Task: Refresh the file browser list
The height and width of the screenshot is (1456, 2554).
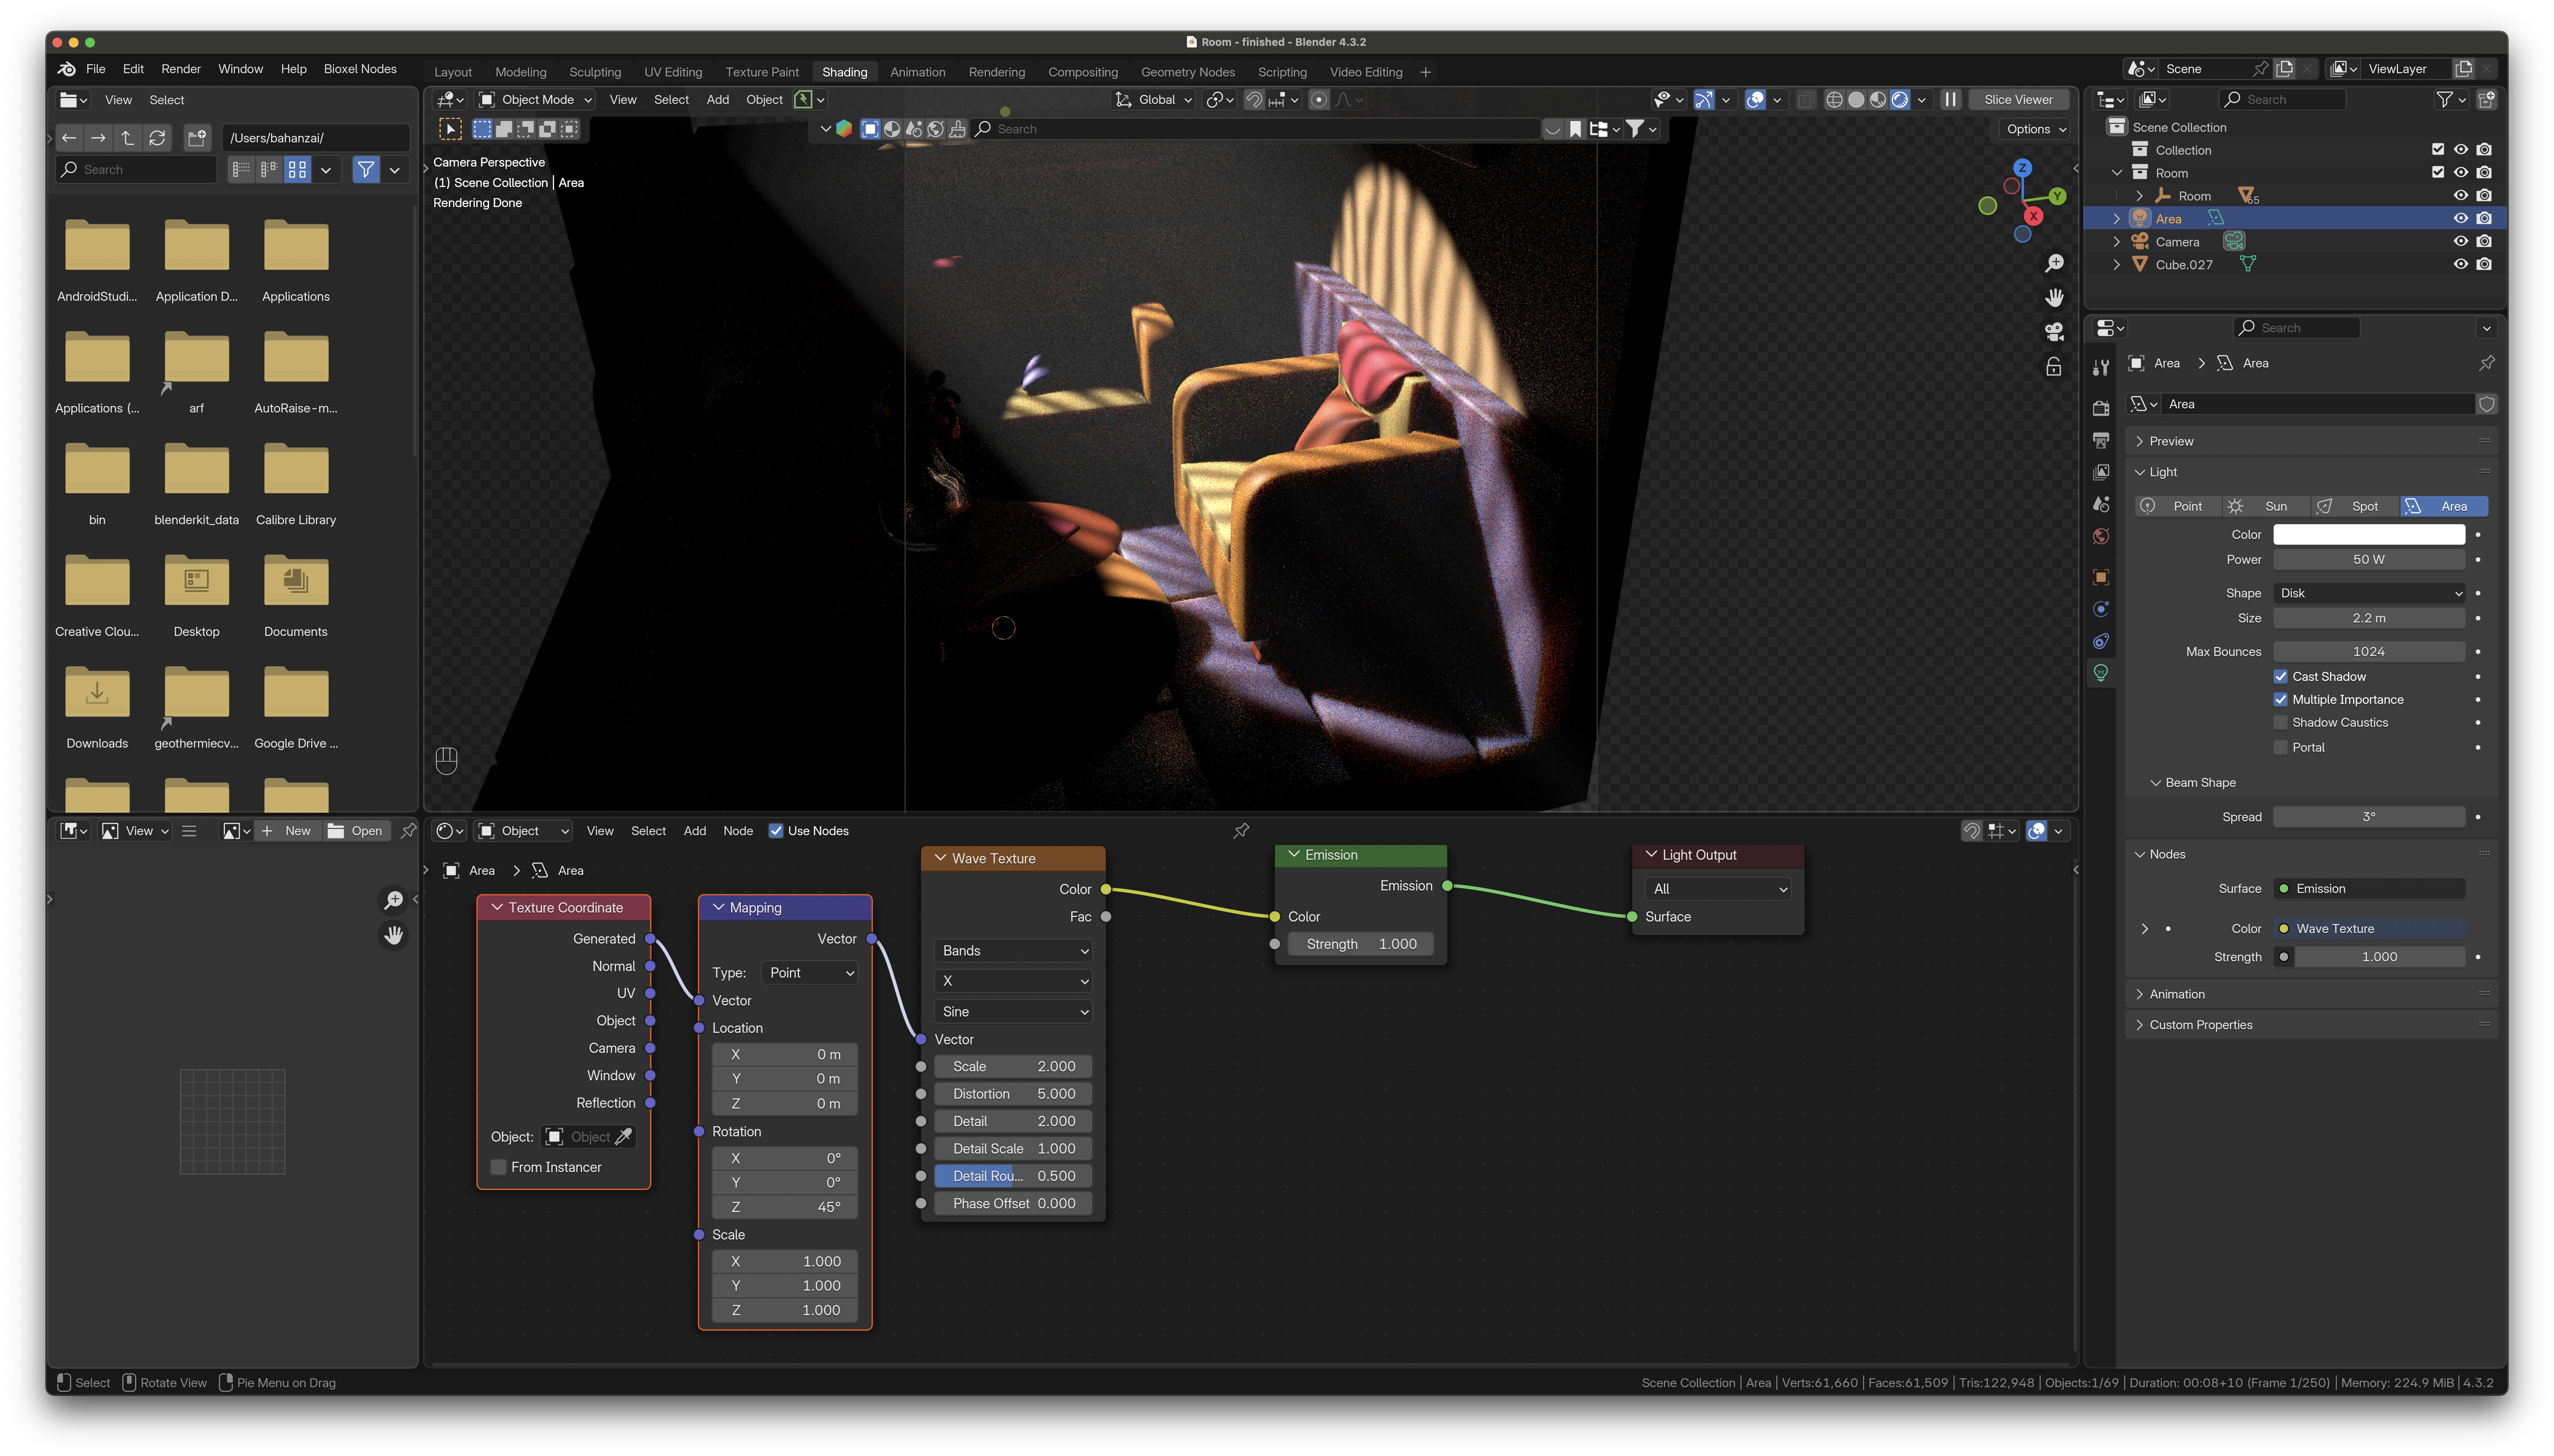Action: pos(157,138)
